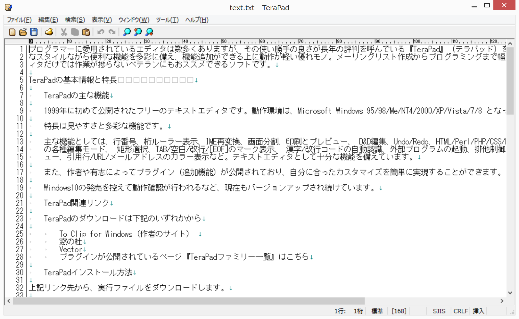The height and width of the screenshot is (319, 519).
Task: Click the horizontal scrollbar thumb
Action: point(188,301)
